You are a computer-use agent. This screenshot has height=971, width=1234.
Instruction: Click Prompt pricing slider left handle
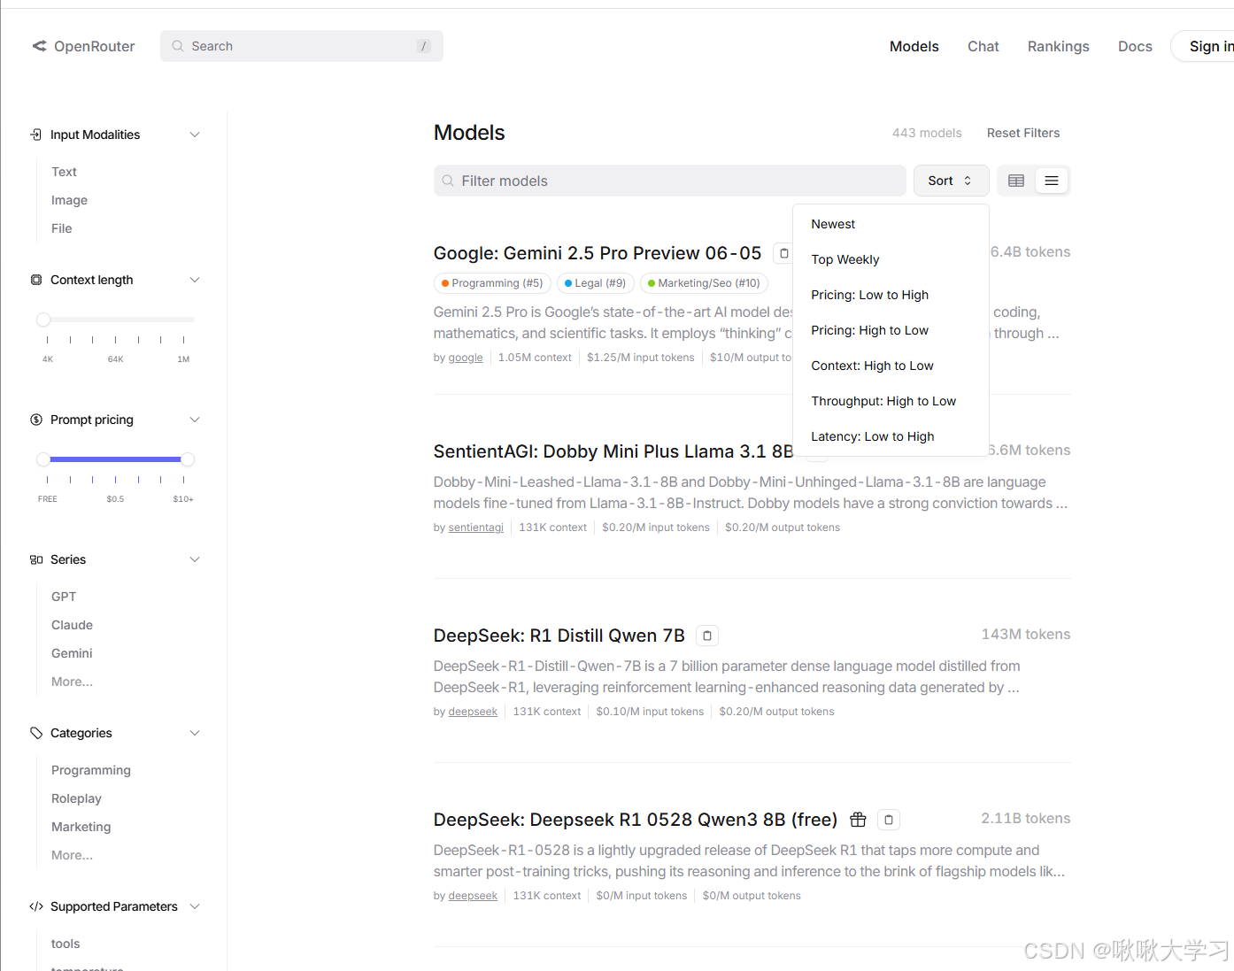43,459
